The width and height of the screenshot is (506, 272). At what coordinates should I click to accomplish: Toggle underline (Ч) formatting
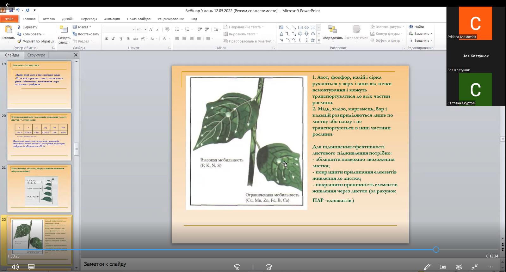121,39
